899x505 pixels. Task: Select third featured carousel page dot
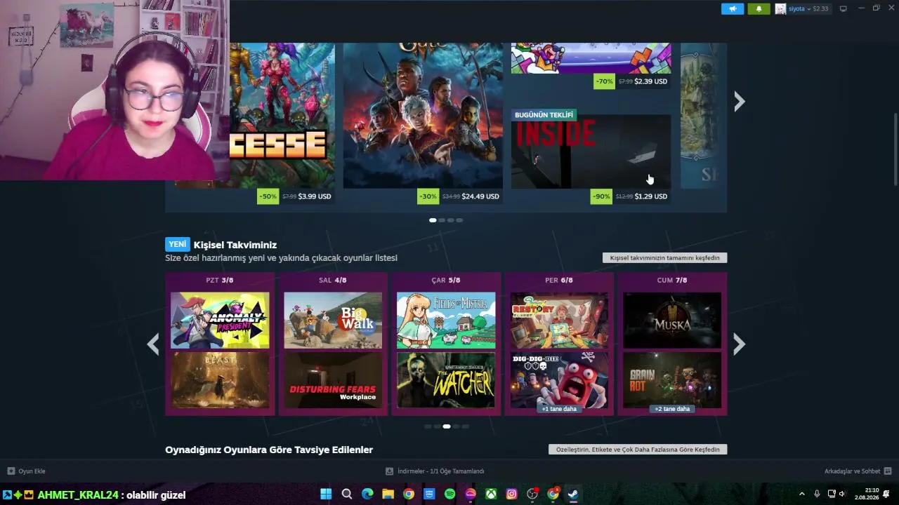(451, 220)
